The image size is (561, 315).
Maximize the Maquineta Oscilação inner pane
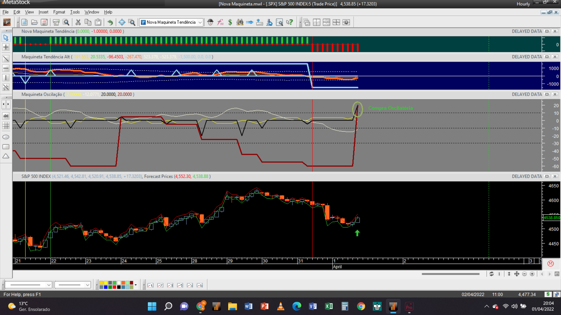pyautogui.click(x=547, y=94)
